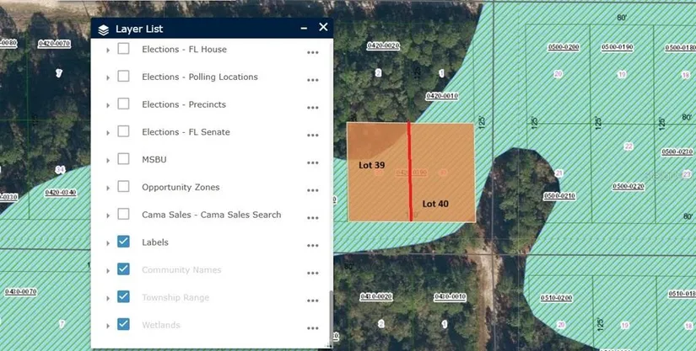
Task: Open options menu for Elections - Polling Locations
Action: (312, 80)
